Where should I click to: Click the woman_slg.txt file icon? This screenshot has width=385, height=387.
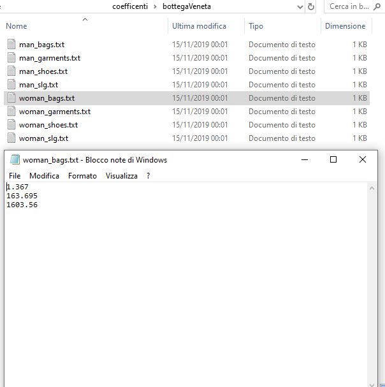coord(11,138)
